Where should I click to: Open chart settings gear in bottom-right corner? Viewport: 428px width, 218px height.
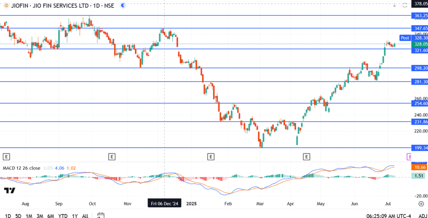(421, 203)
